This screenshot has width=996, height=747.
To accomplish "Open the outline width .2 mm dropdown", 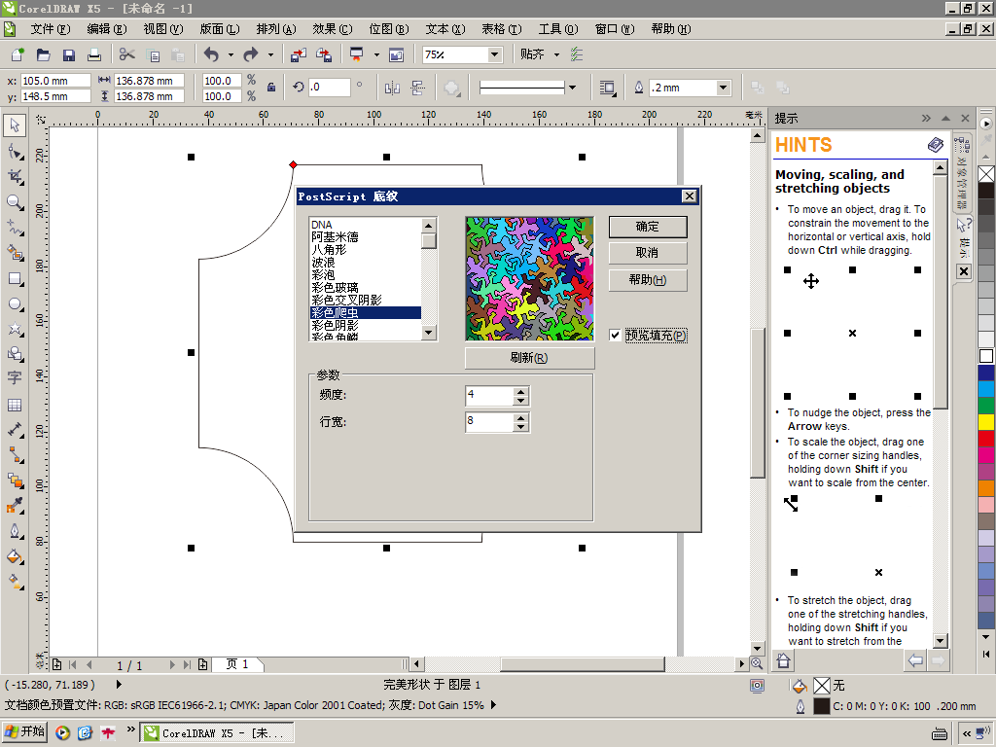I will coord(723,88).
